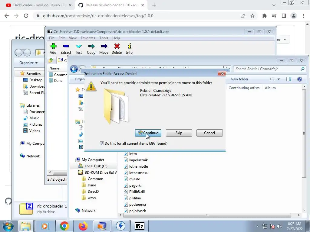Open the Organize dropdown in back Explorer window

click(x=28, y=63)
